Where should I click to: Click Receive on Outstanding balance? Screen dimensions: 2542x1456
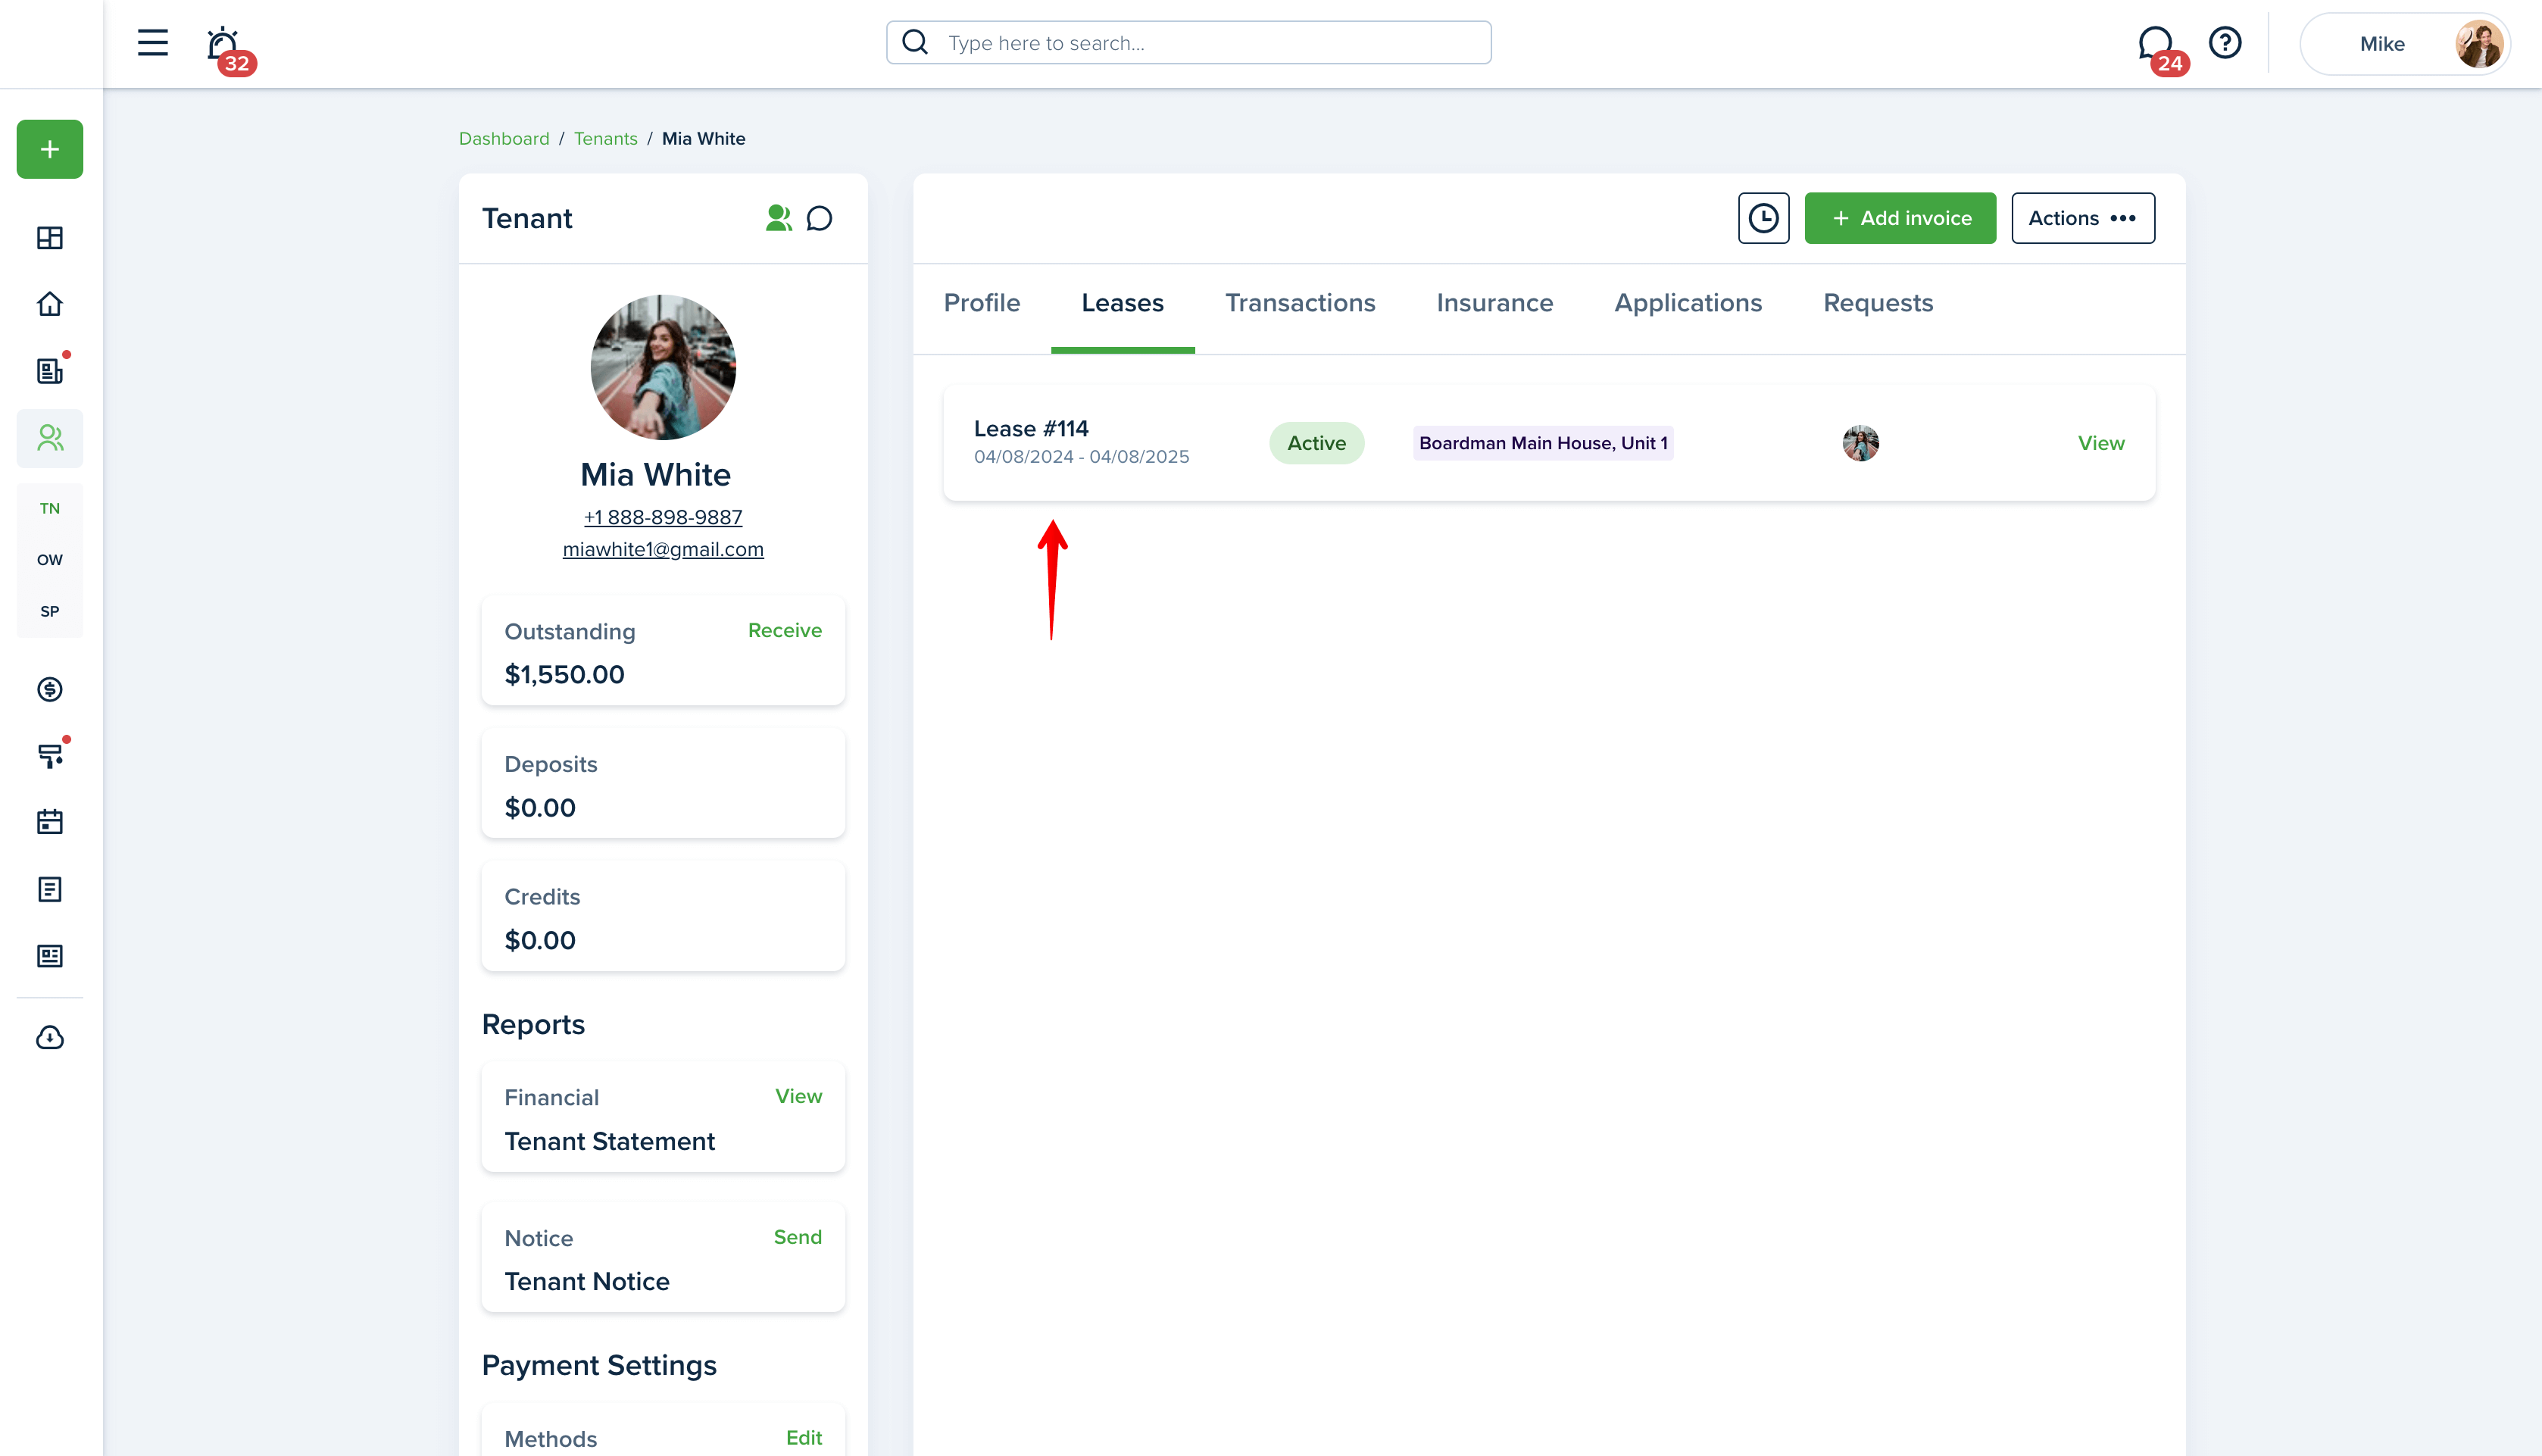pos(785,630)
